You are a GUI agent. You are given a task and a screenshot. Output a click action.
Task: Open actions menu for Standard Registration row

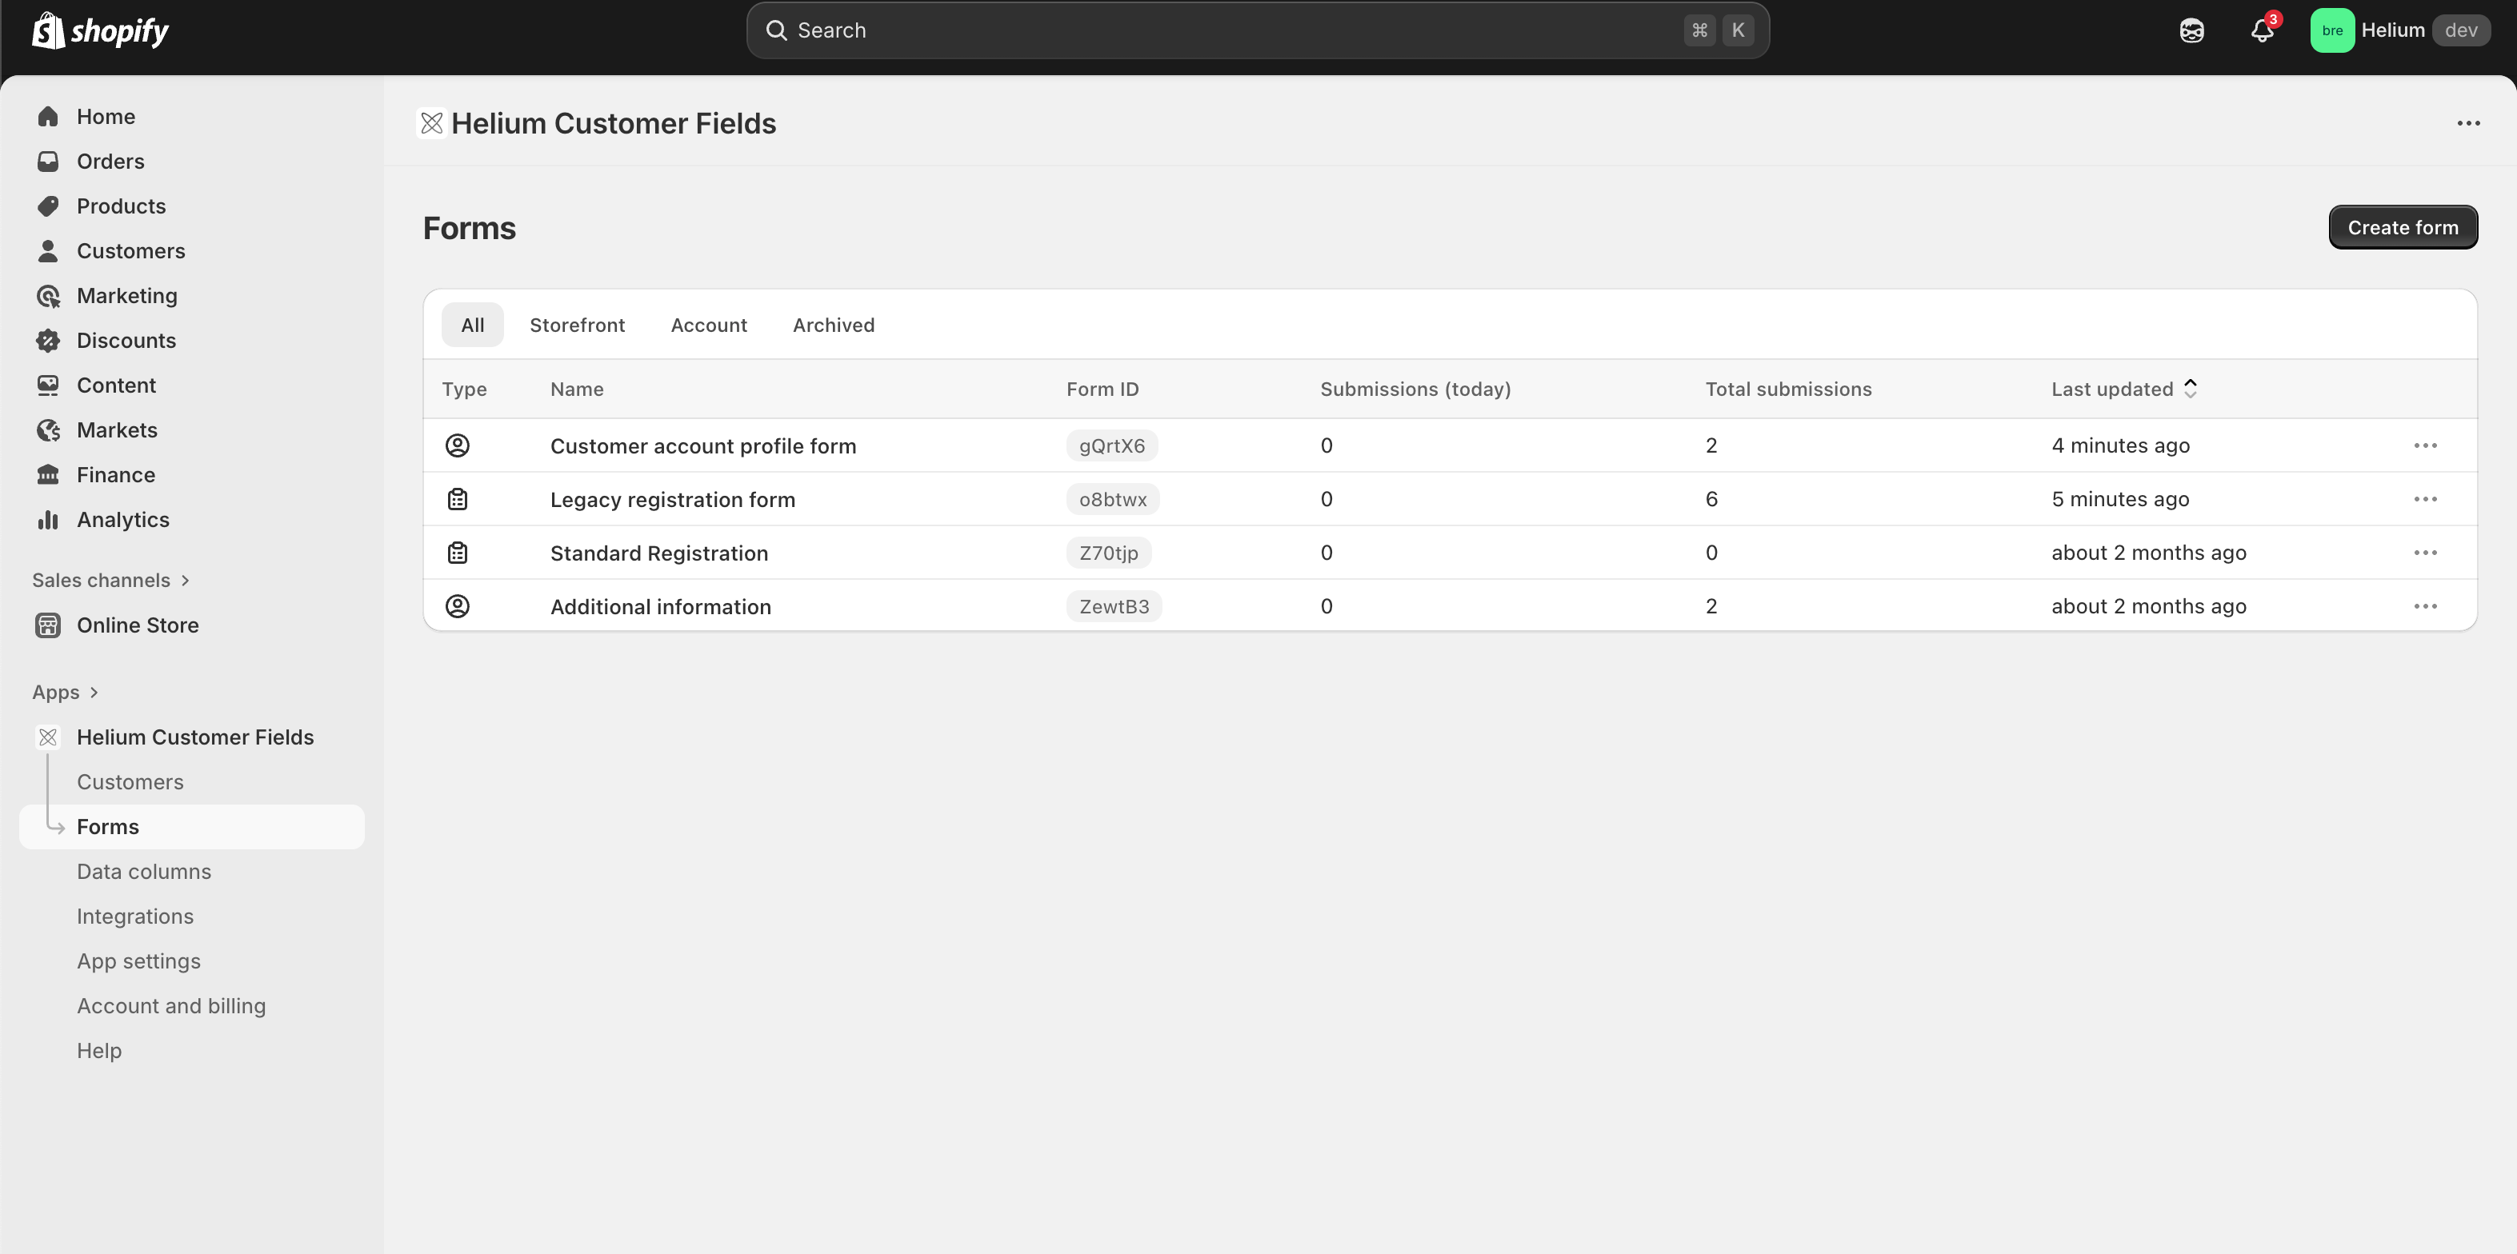[2425, 553]
